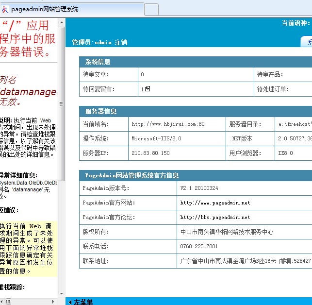Click the yellow source error description box

28,248
